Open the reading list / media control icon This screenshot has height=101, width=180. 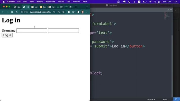tap(73, 12)
